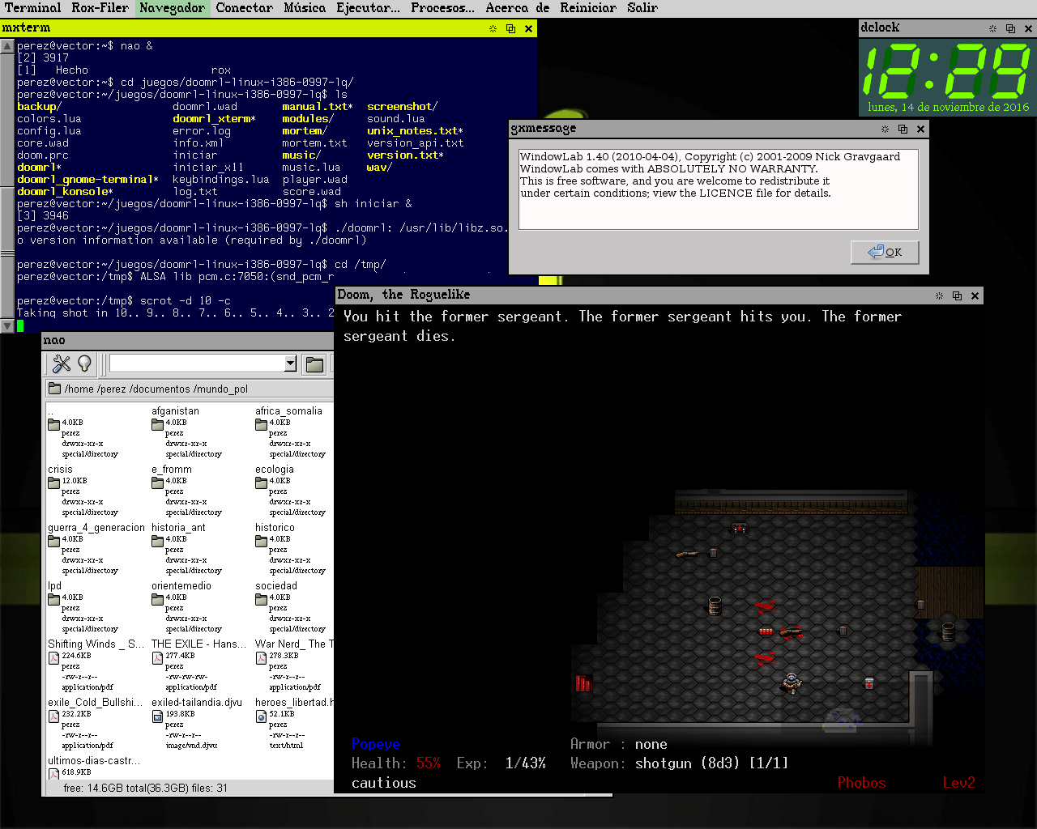This screenshot has width=1037, height=829.
Task: Open Procesos... from the top bar
Action: pyautogui.click(x=443, y=8)
